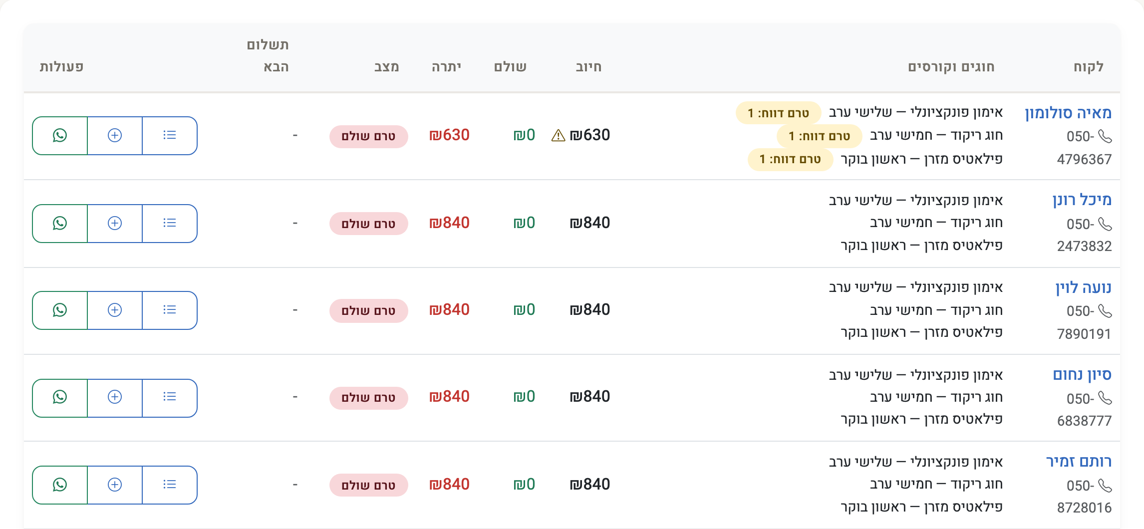Open WhatsApp for סיון נחום
The width and height of the screenshot is (1144, 529).
point(60,397)
